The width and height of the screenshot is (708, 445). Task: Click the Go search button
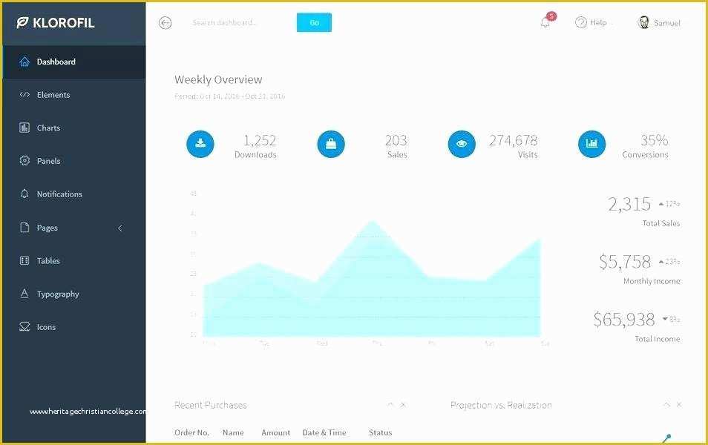(314, 22)
